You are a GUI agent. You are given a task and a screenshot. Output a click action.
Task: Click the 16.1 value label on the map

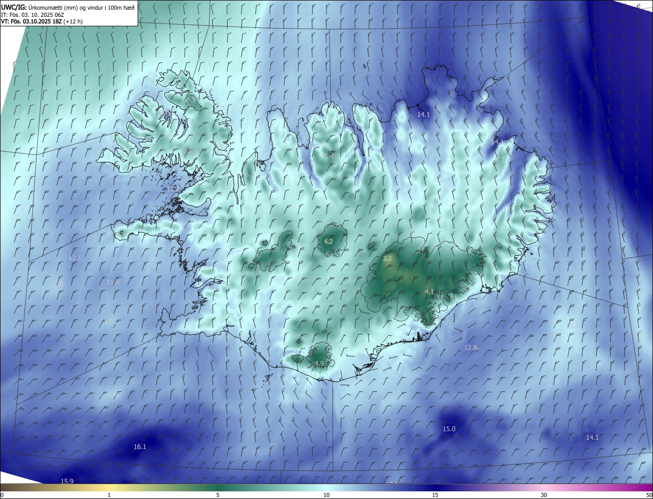click(x=140, y=446)
